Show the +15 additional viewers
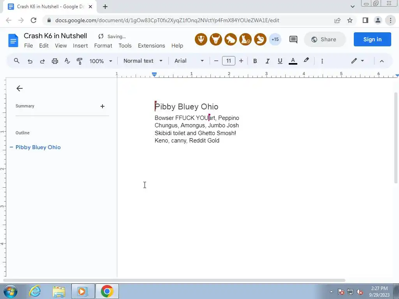The height and width of the screenshot is (299, 399). (x=275, y=39)
